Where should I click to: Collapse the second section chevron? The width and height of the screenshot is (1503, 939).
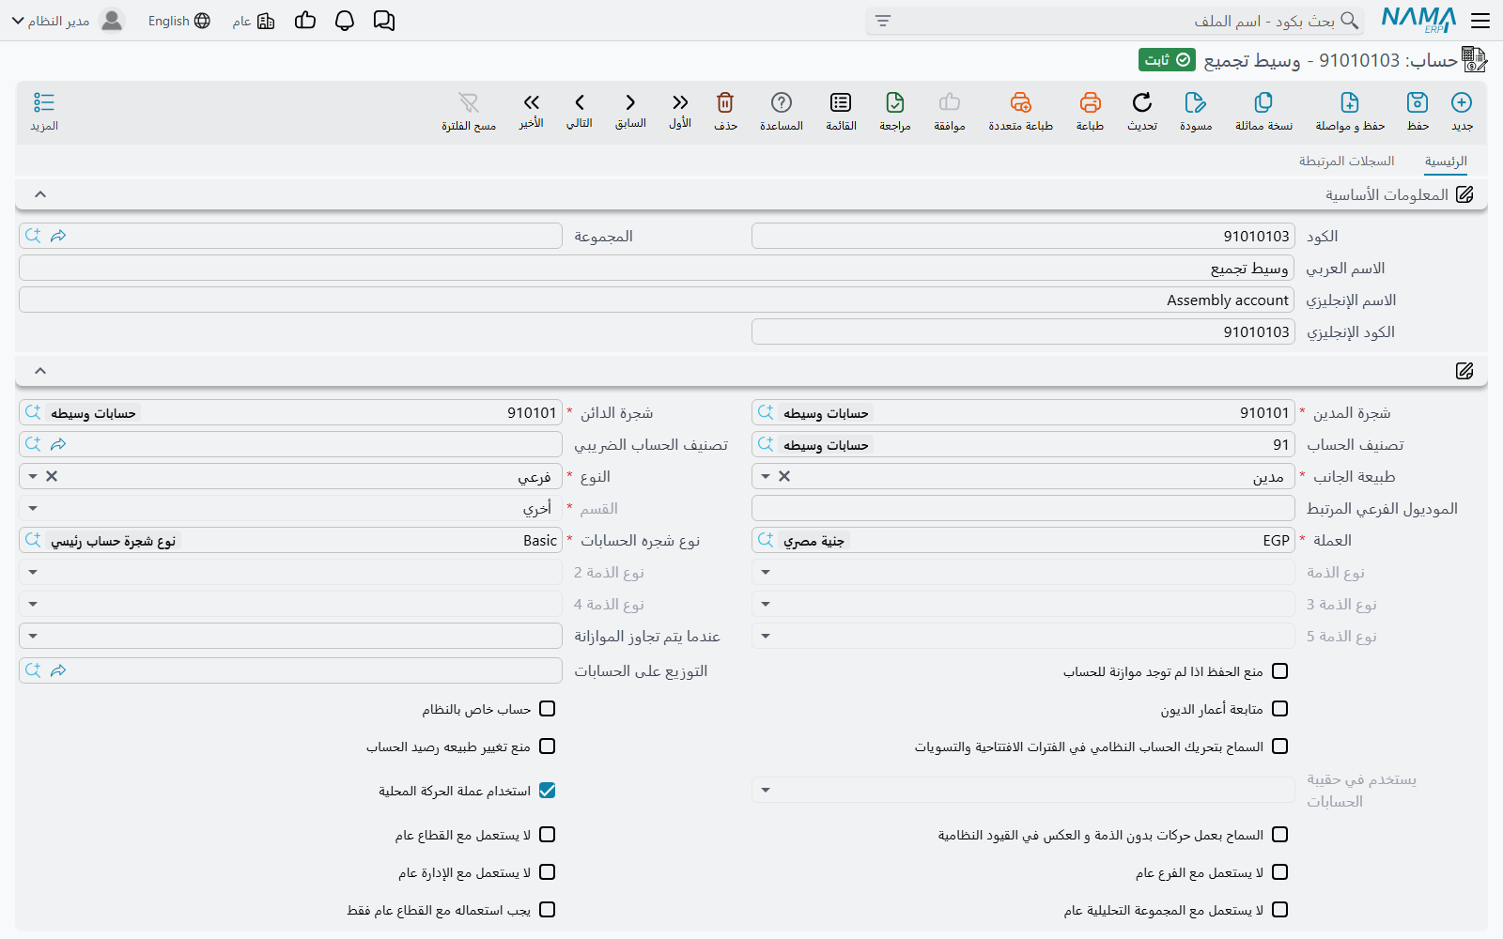click(40, 371)
